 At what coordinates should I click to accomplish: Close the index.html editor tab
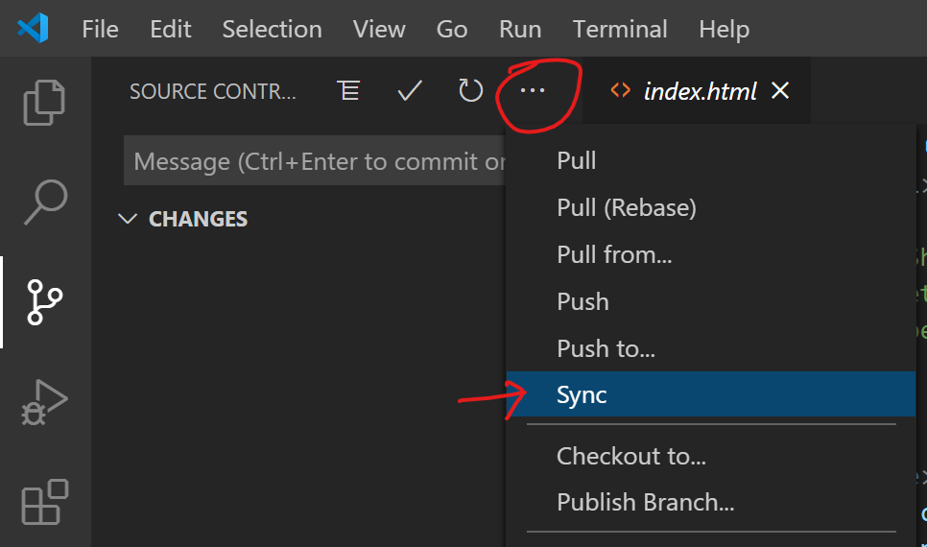tap(780, 91)
